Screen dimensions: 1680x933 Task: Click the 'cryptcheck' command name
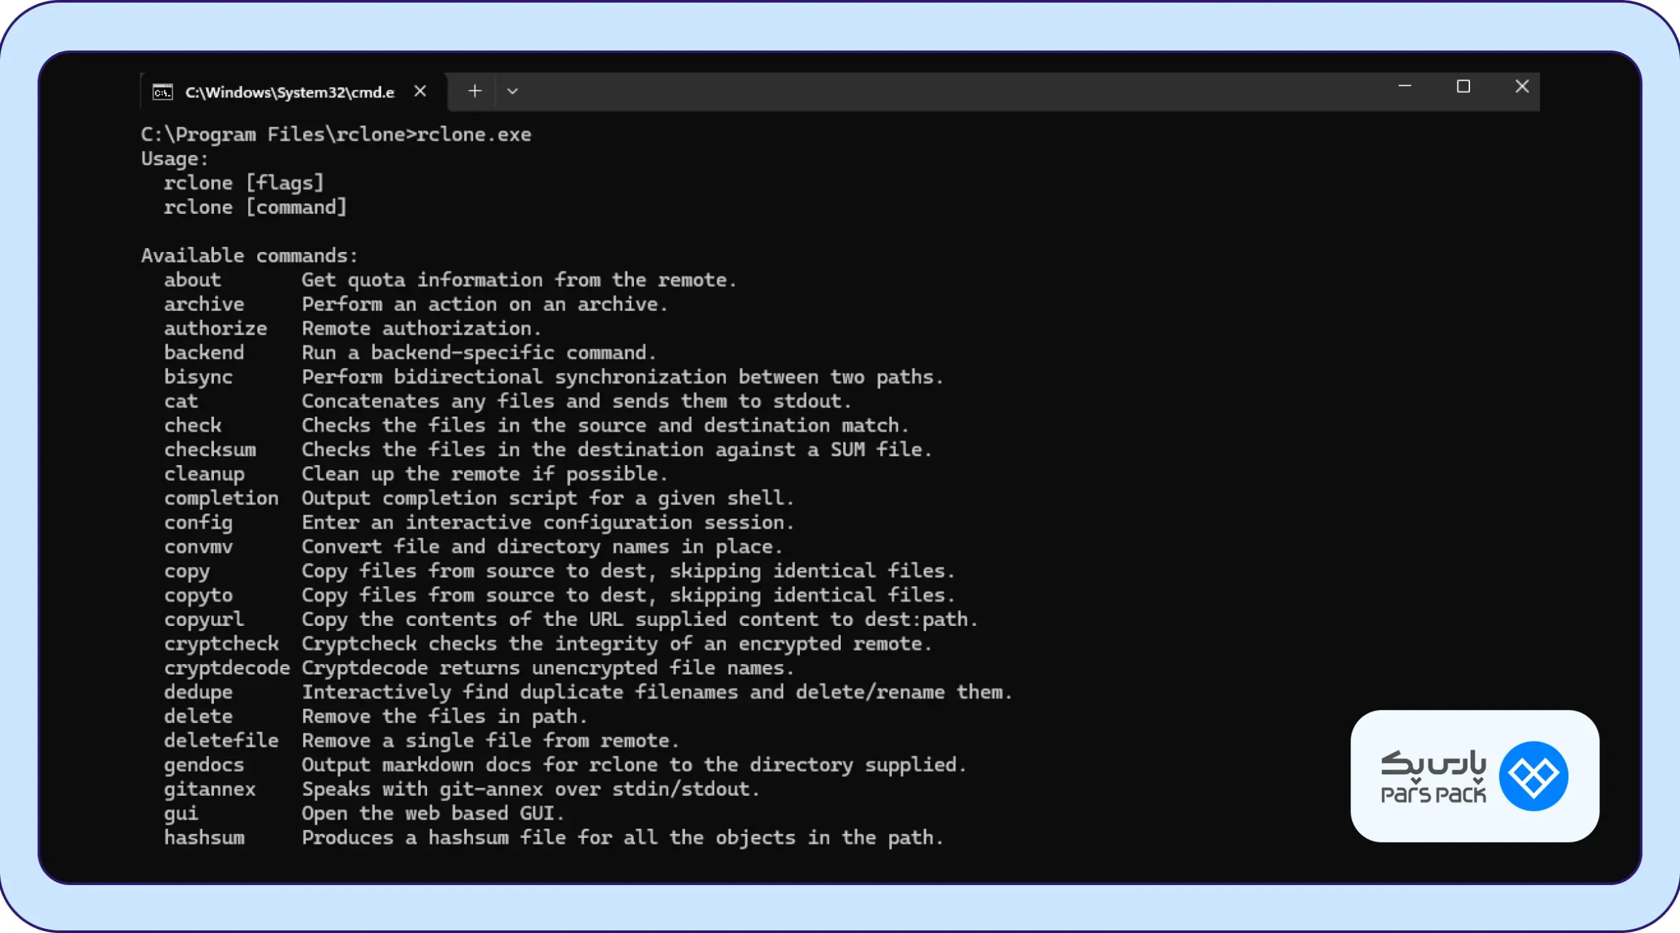click(x=221, y=644)
